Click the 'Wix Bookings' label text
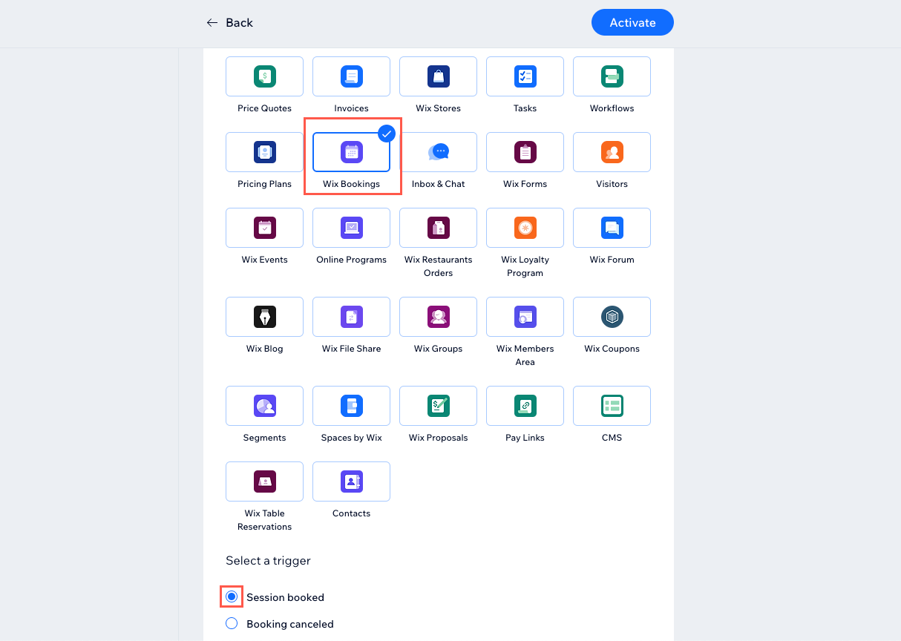 (351, 184)
